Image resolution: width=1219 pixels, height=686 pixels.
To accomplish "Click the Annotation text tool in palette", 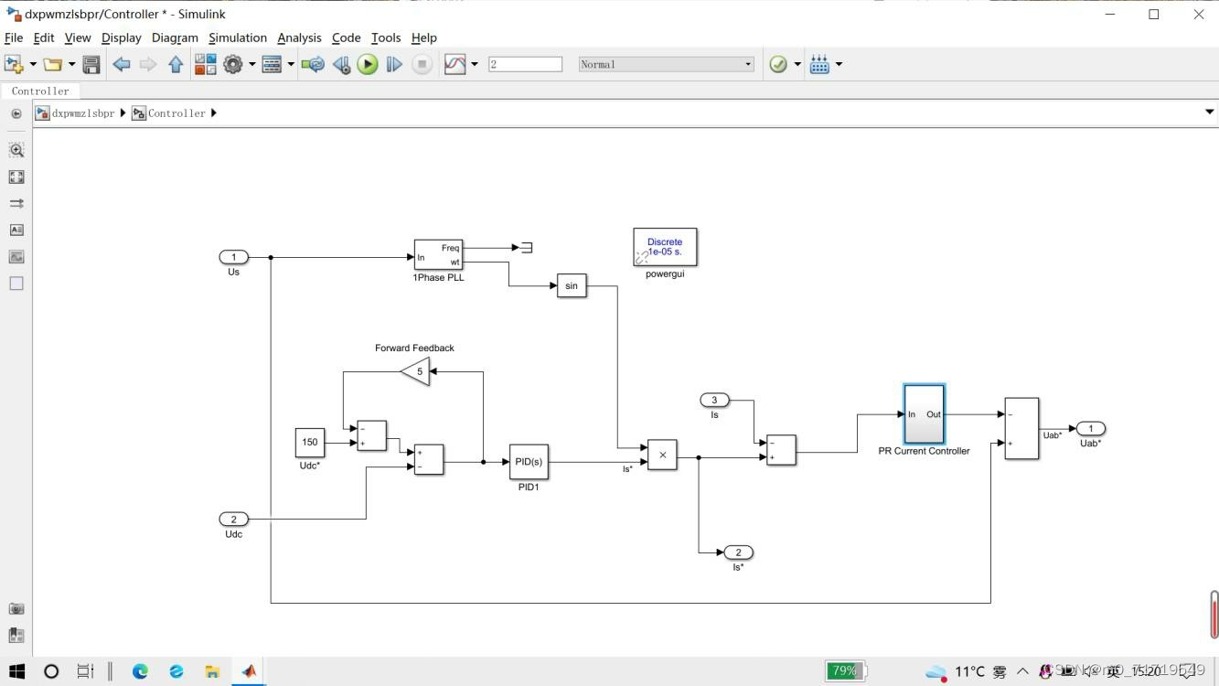I will [16, 230].
